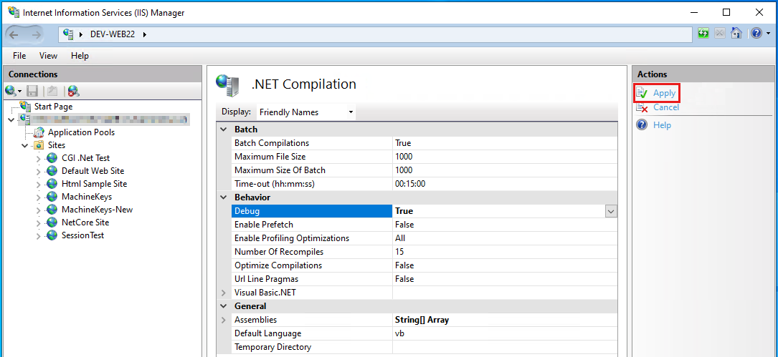Open the Debug value dropdown arrow

611,211
